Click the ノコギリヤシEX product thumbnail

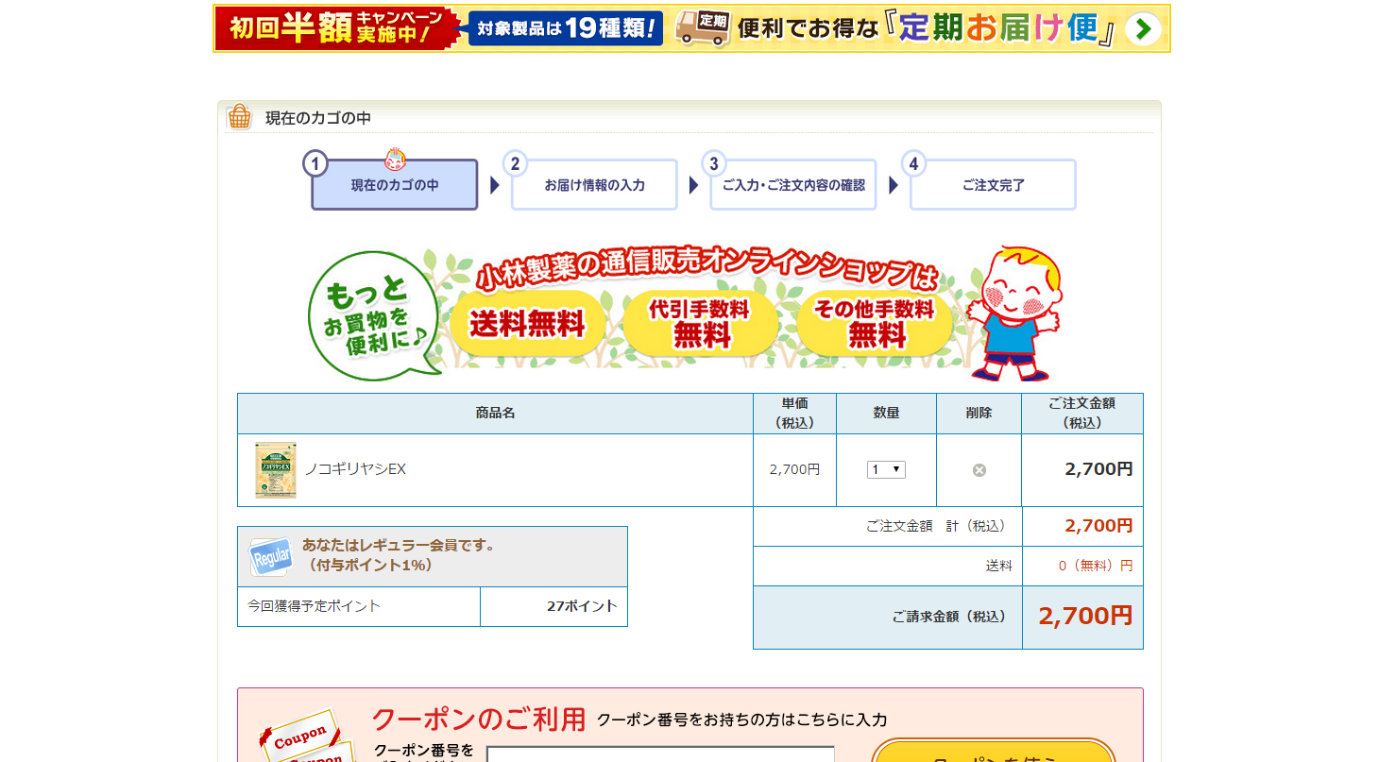pyautogui.click(x=276, y=469)
